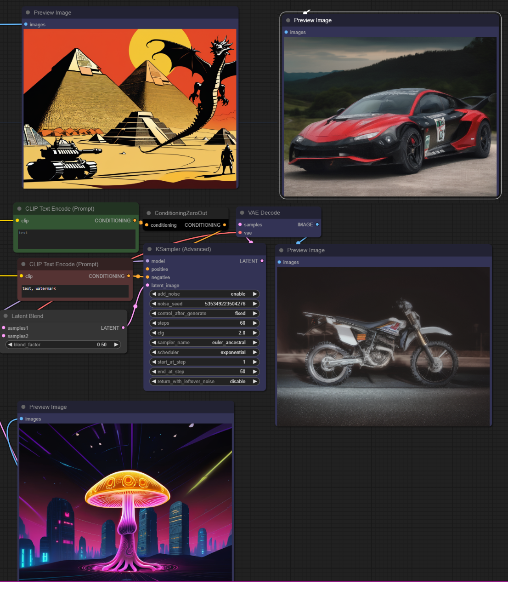Click the CONDITIONING output port on ConditioningZeroOut
The width and height of the screenshot is (508, 591).
point(224,225)
